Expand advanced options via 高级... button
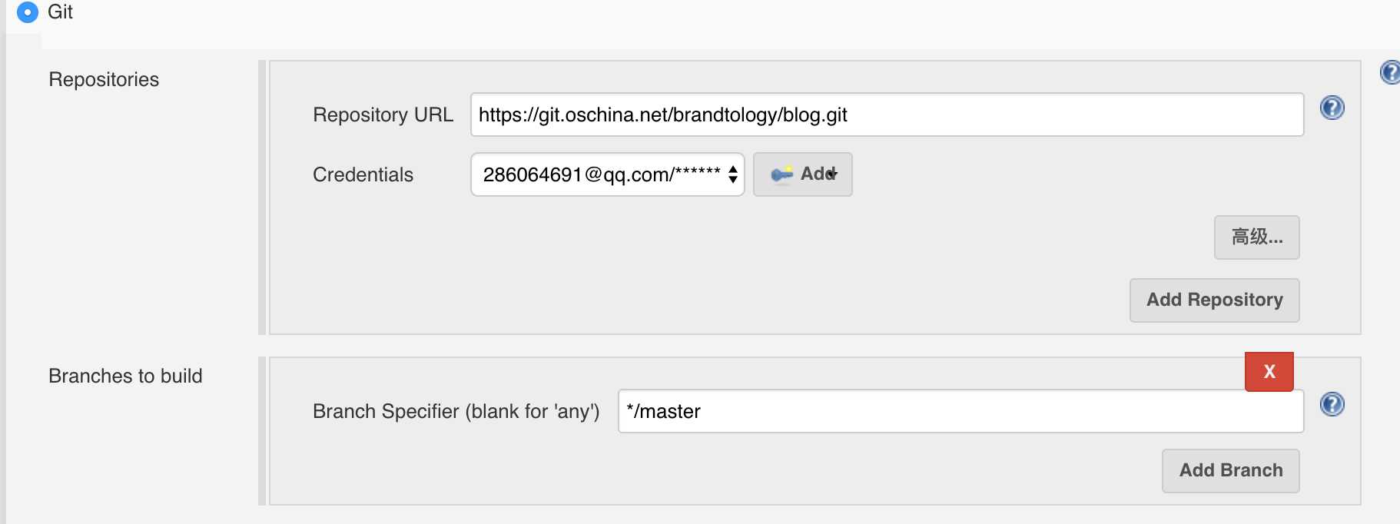Image resolution: width=1400 pixels, height=524 pixels. 1256,237
